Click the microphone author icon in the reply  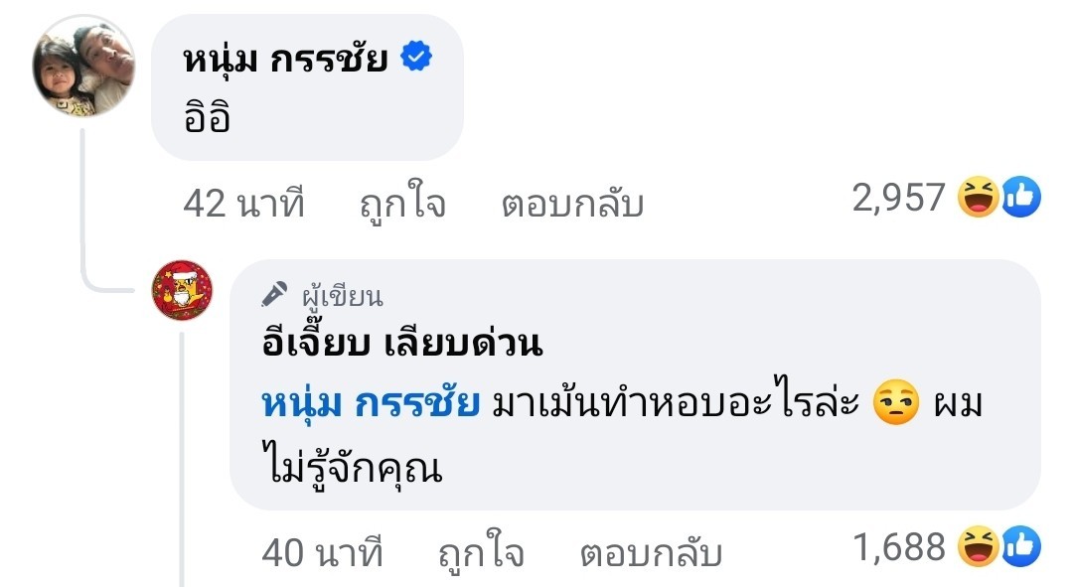[x=274, y=295]
